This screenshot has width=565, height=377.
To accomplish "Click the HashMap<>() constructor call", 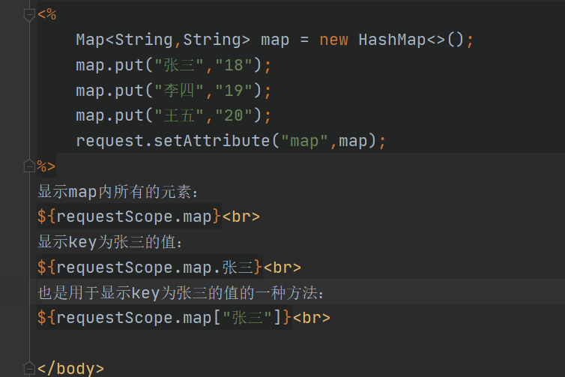I will pyautogui.click(x=411, y=40).
